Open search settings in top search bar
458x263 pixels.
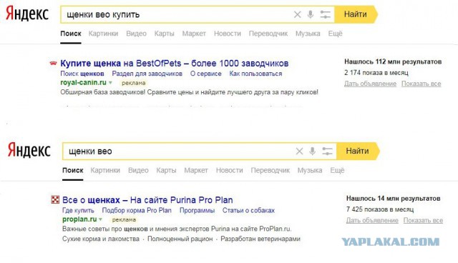[x=325, y=14]
